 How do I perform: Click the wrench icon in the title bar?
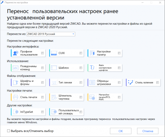(x=2, y=2)
